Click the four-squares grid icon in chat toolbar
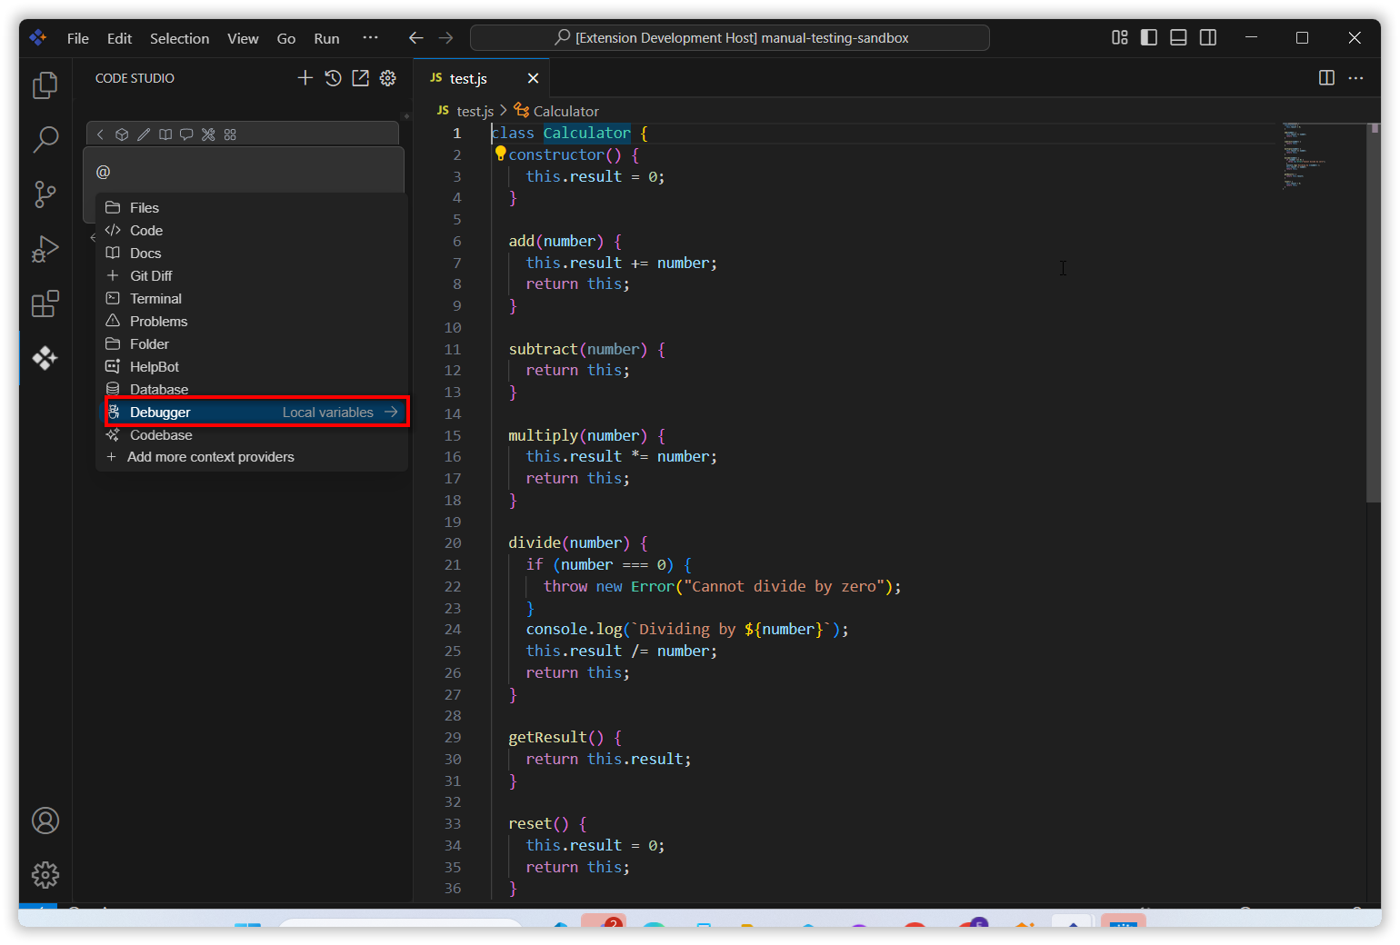Viewport: 1400px width, 945px height. point(230,134)
